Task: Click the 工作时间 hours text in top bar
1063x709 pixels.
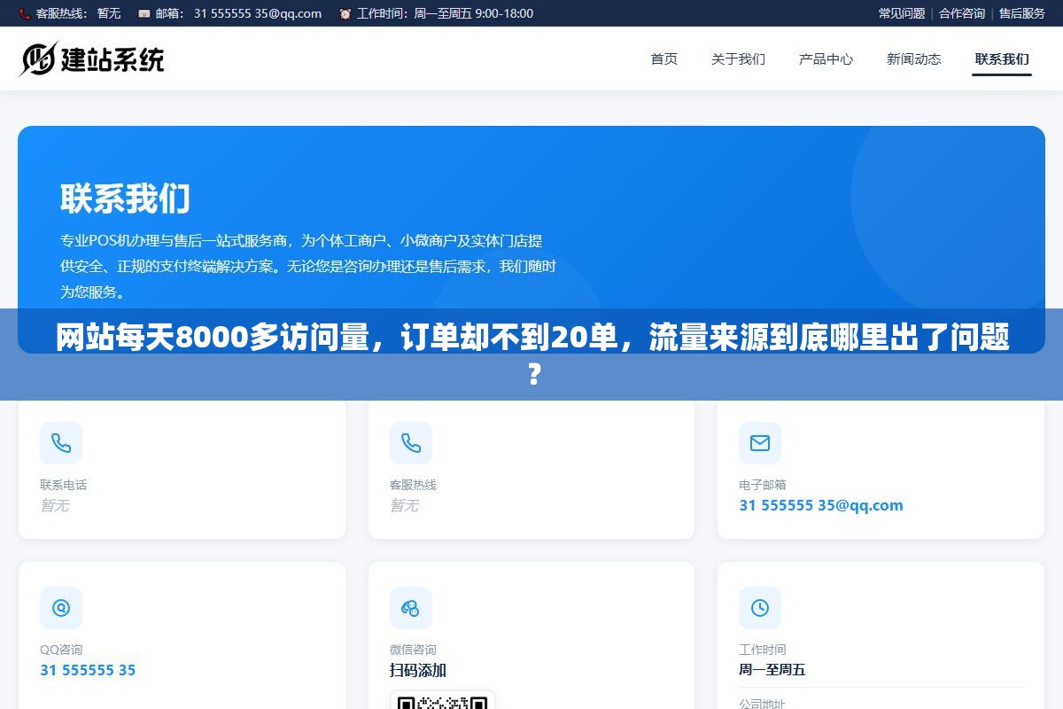Action: [445, 13]
